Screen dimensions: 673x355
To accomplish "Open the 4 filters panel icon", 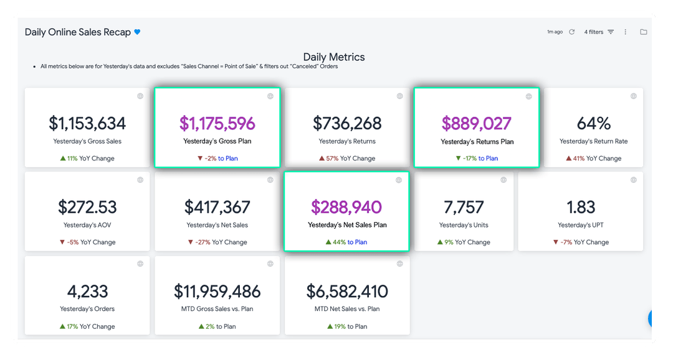I will pyautogui.click(x=611, y=32).
